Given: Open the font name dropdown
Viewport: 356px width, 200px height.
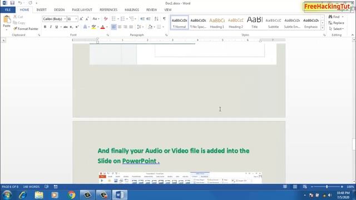Looking at the screenshot, I should pyautogui.click(x=65, y=19).
